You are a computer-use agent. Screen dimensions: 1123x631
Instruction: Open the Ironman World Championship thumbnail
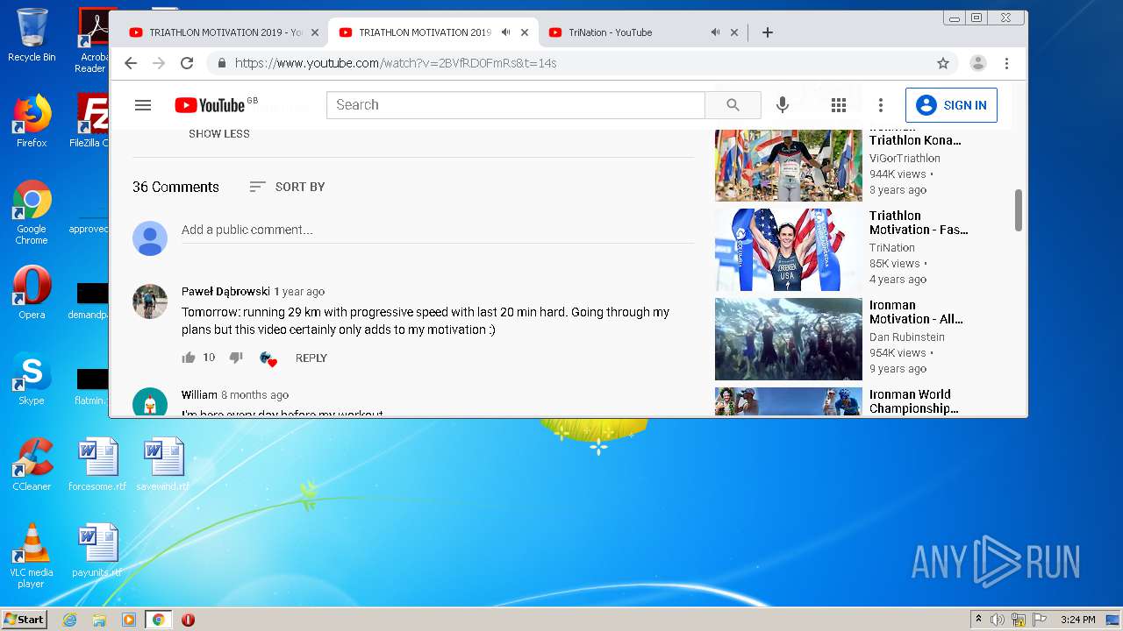click(x=789, y=401)
